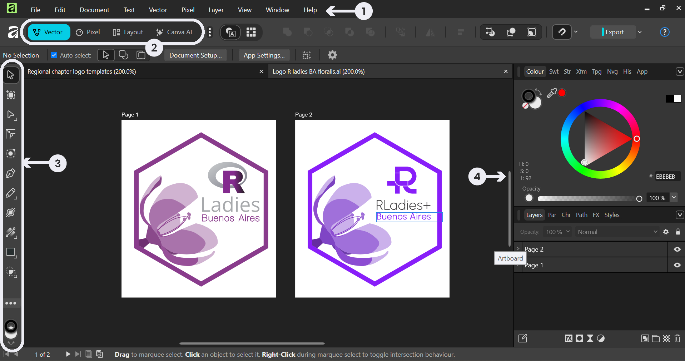
Task: Open the alignment handles grid icon
Action: point(307,55)
